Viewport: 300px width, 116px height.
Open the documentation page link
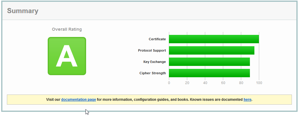point(78,100)
